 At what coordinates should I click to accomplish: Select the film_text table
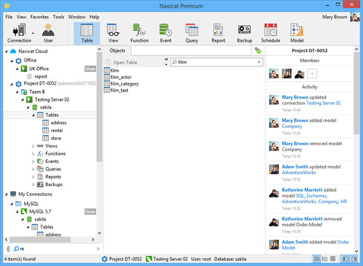[116, 90]
